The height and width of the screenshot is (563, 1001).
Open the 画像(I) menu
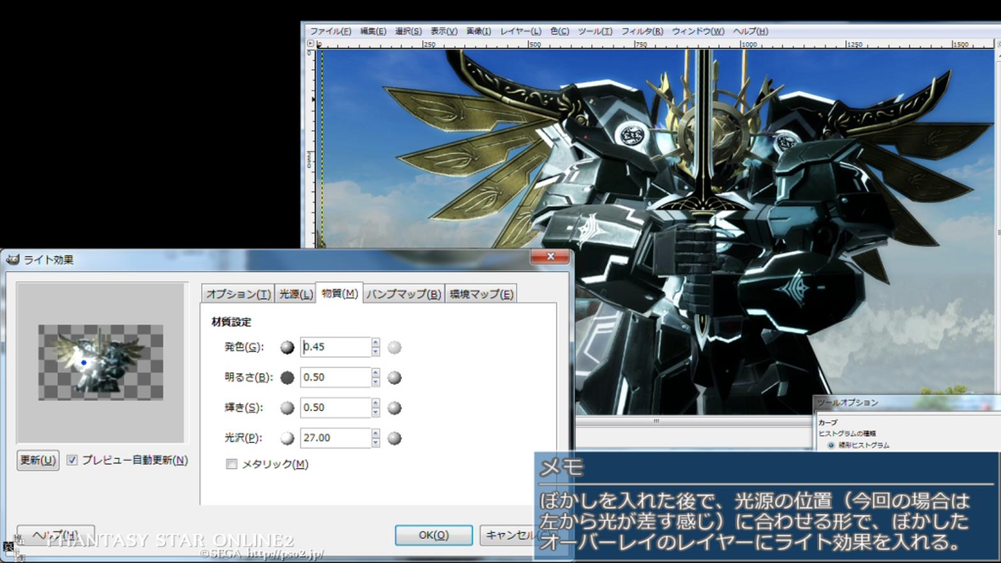(x=478, y=31)
